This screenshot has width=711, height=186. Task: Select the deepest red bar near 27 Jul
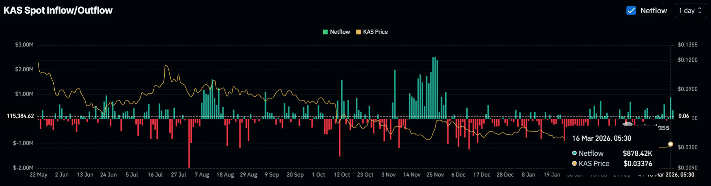(189, 143)
